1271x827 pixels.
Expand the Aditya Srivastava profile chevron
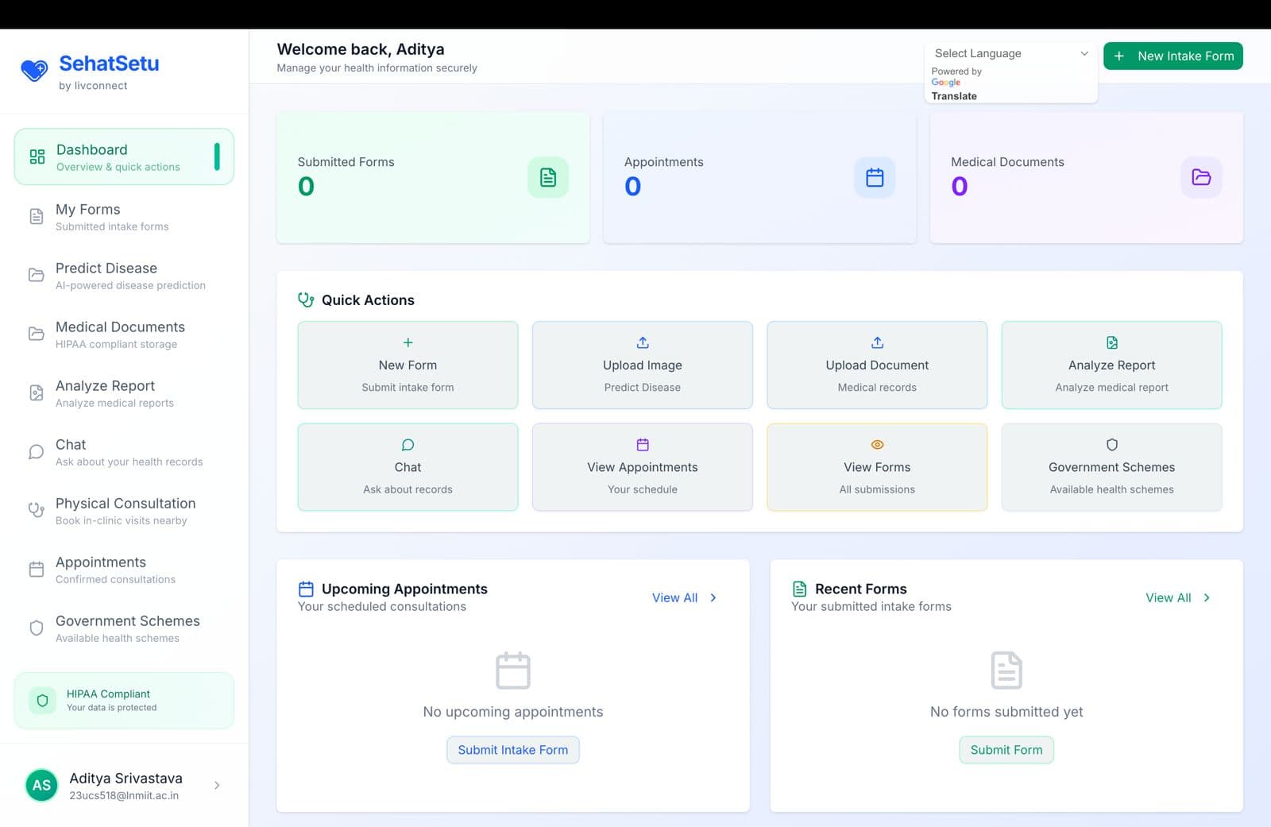pos(217,785)
